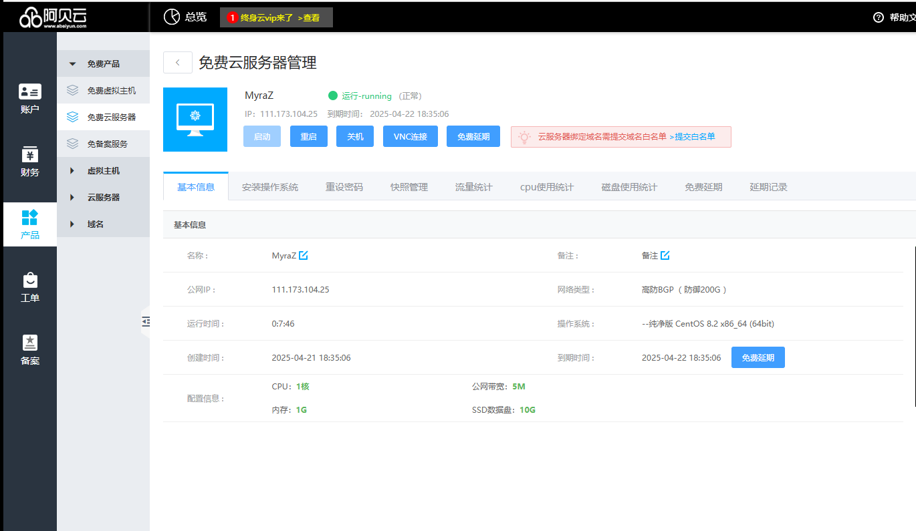Image resolution: width=916 pixels, height=531 pixels.
Task: Switch to the 免费延期 tab
Action: tap(703, 187)
